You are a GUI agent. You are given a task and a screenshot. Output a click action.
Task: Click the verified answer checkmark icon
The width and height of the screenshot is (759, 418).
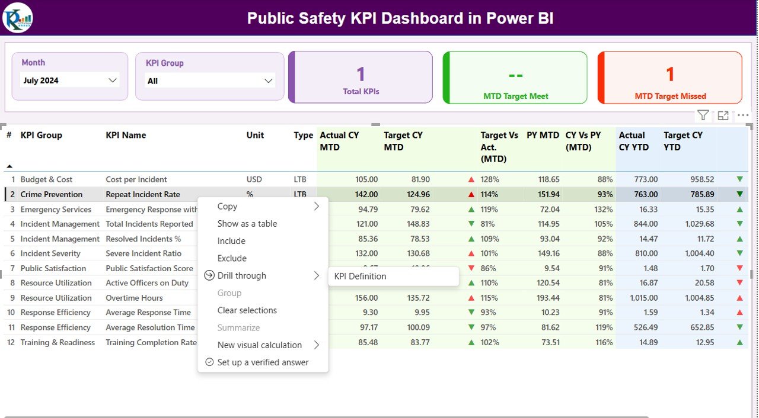click(209, 362)
